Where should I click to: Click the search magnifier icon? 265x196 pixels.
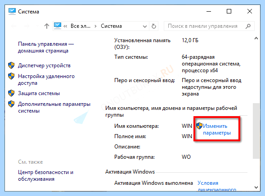pos(248,26)
